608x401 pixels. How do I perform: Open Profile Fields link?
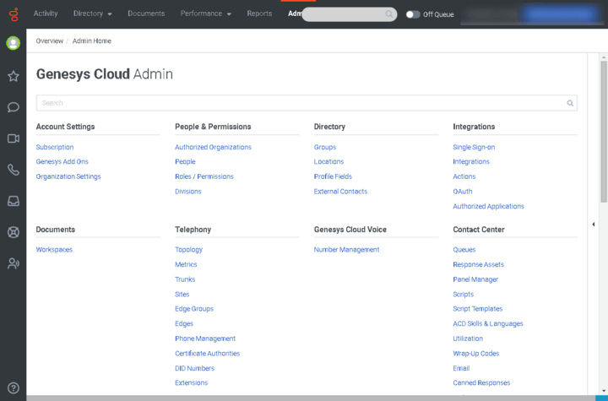(333, 176)
